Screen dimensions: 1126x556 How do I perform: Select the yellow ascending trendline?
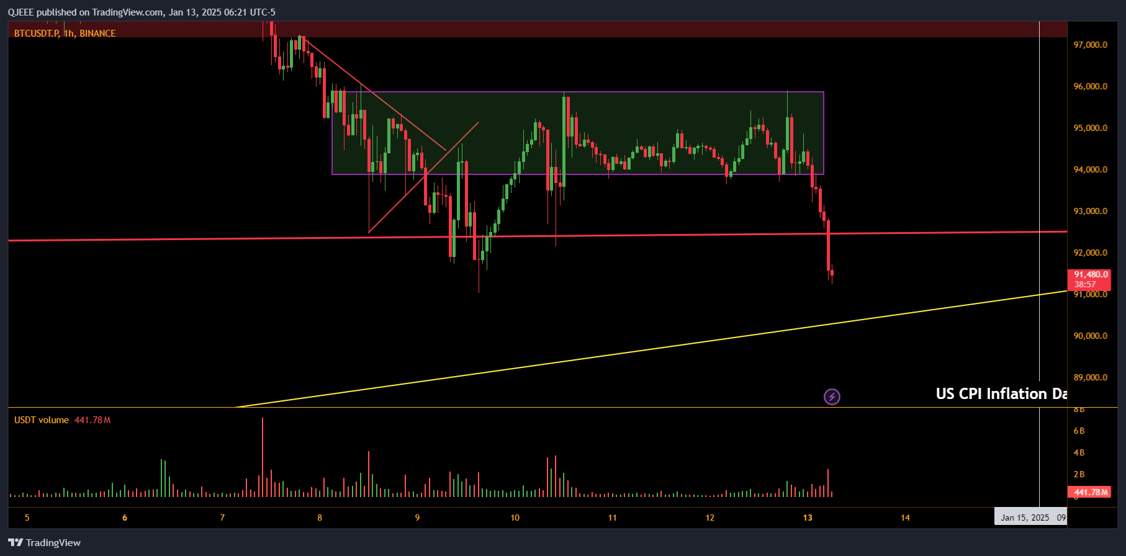[x=652, y=348]
